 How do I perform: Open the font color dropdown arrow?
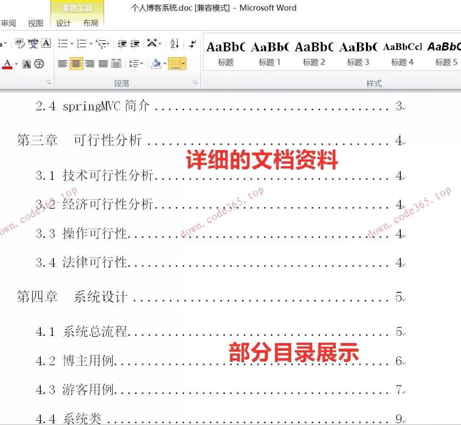[16, 64]
